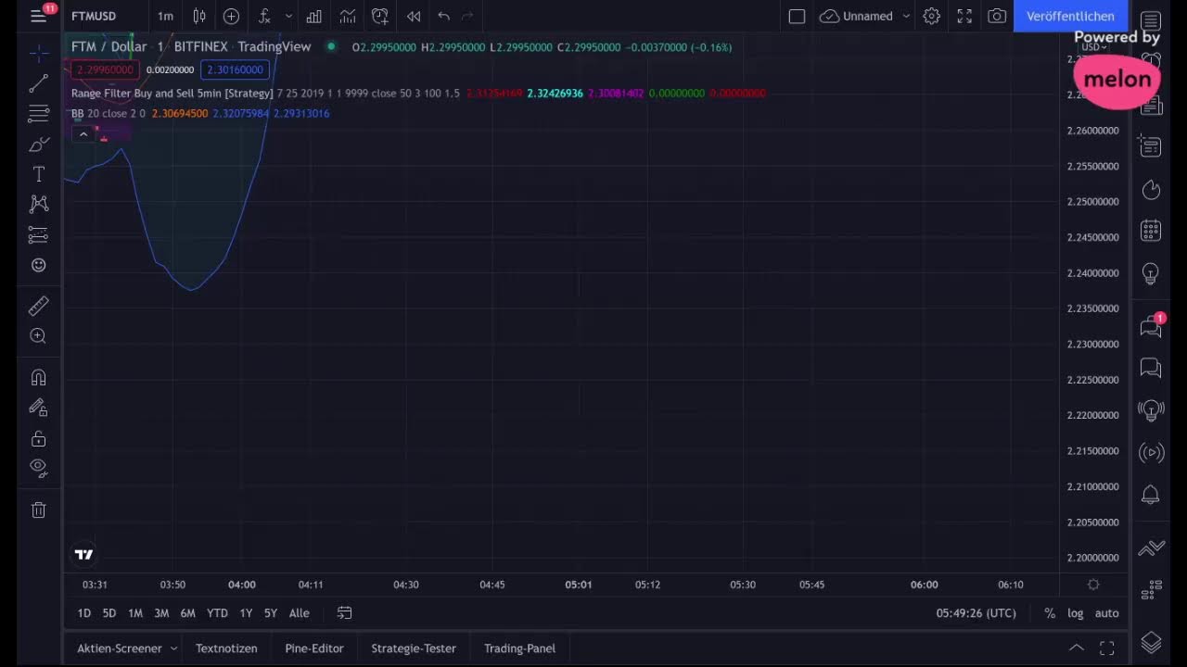Toggle log scale mode
This screenshot has width=1187, height=667.
pyautogui.click(x=1076, y=613)
